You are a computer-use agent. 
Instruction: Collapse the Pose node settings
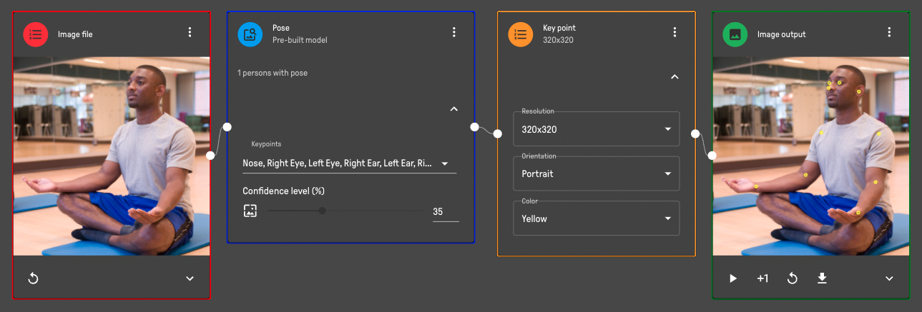(453, 109)
